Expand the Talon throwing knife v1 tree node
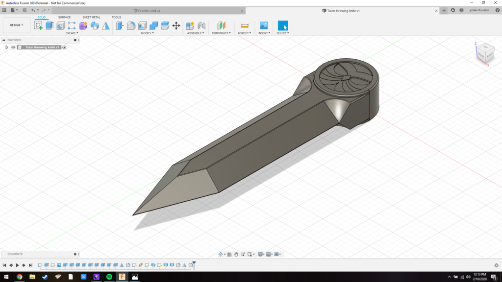 [x=7, y=47]
